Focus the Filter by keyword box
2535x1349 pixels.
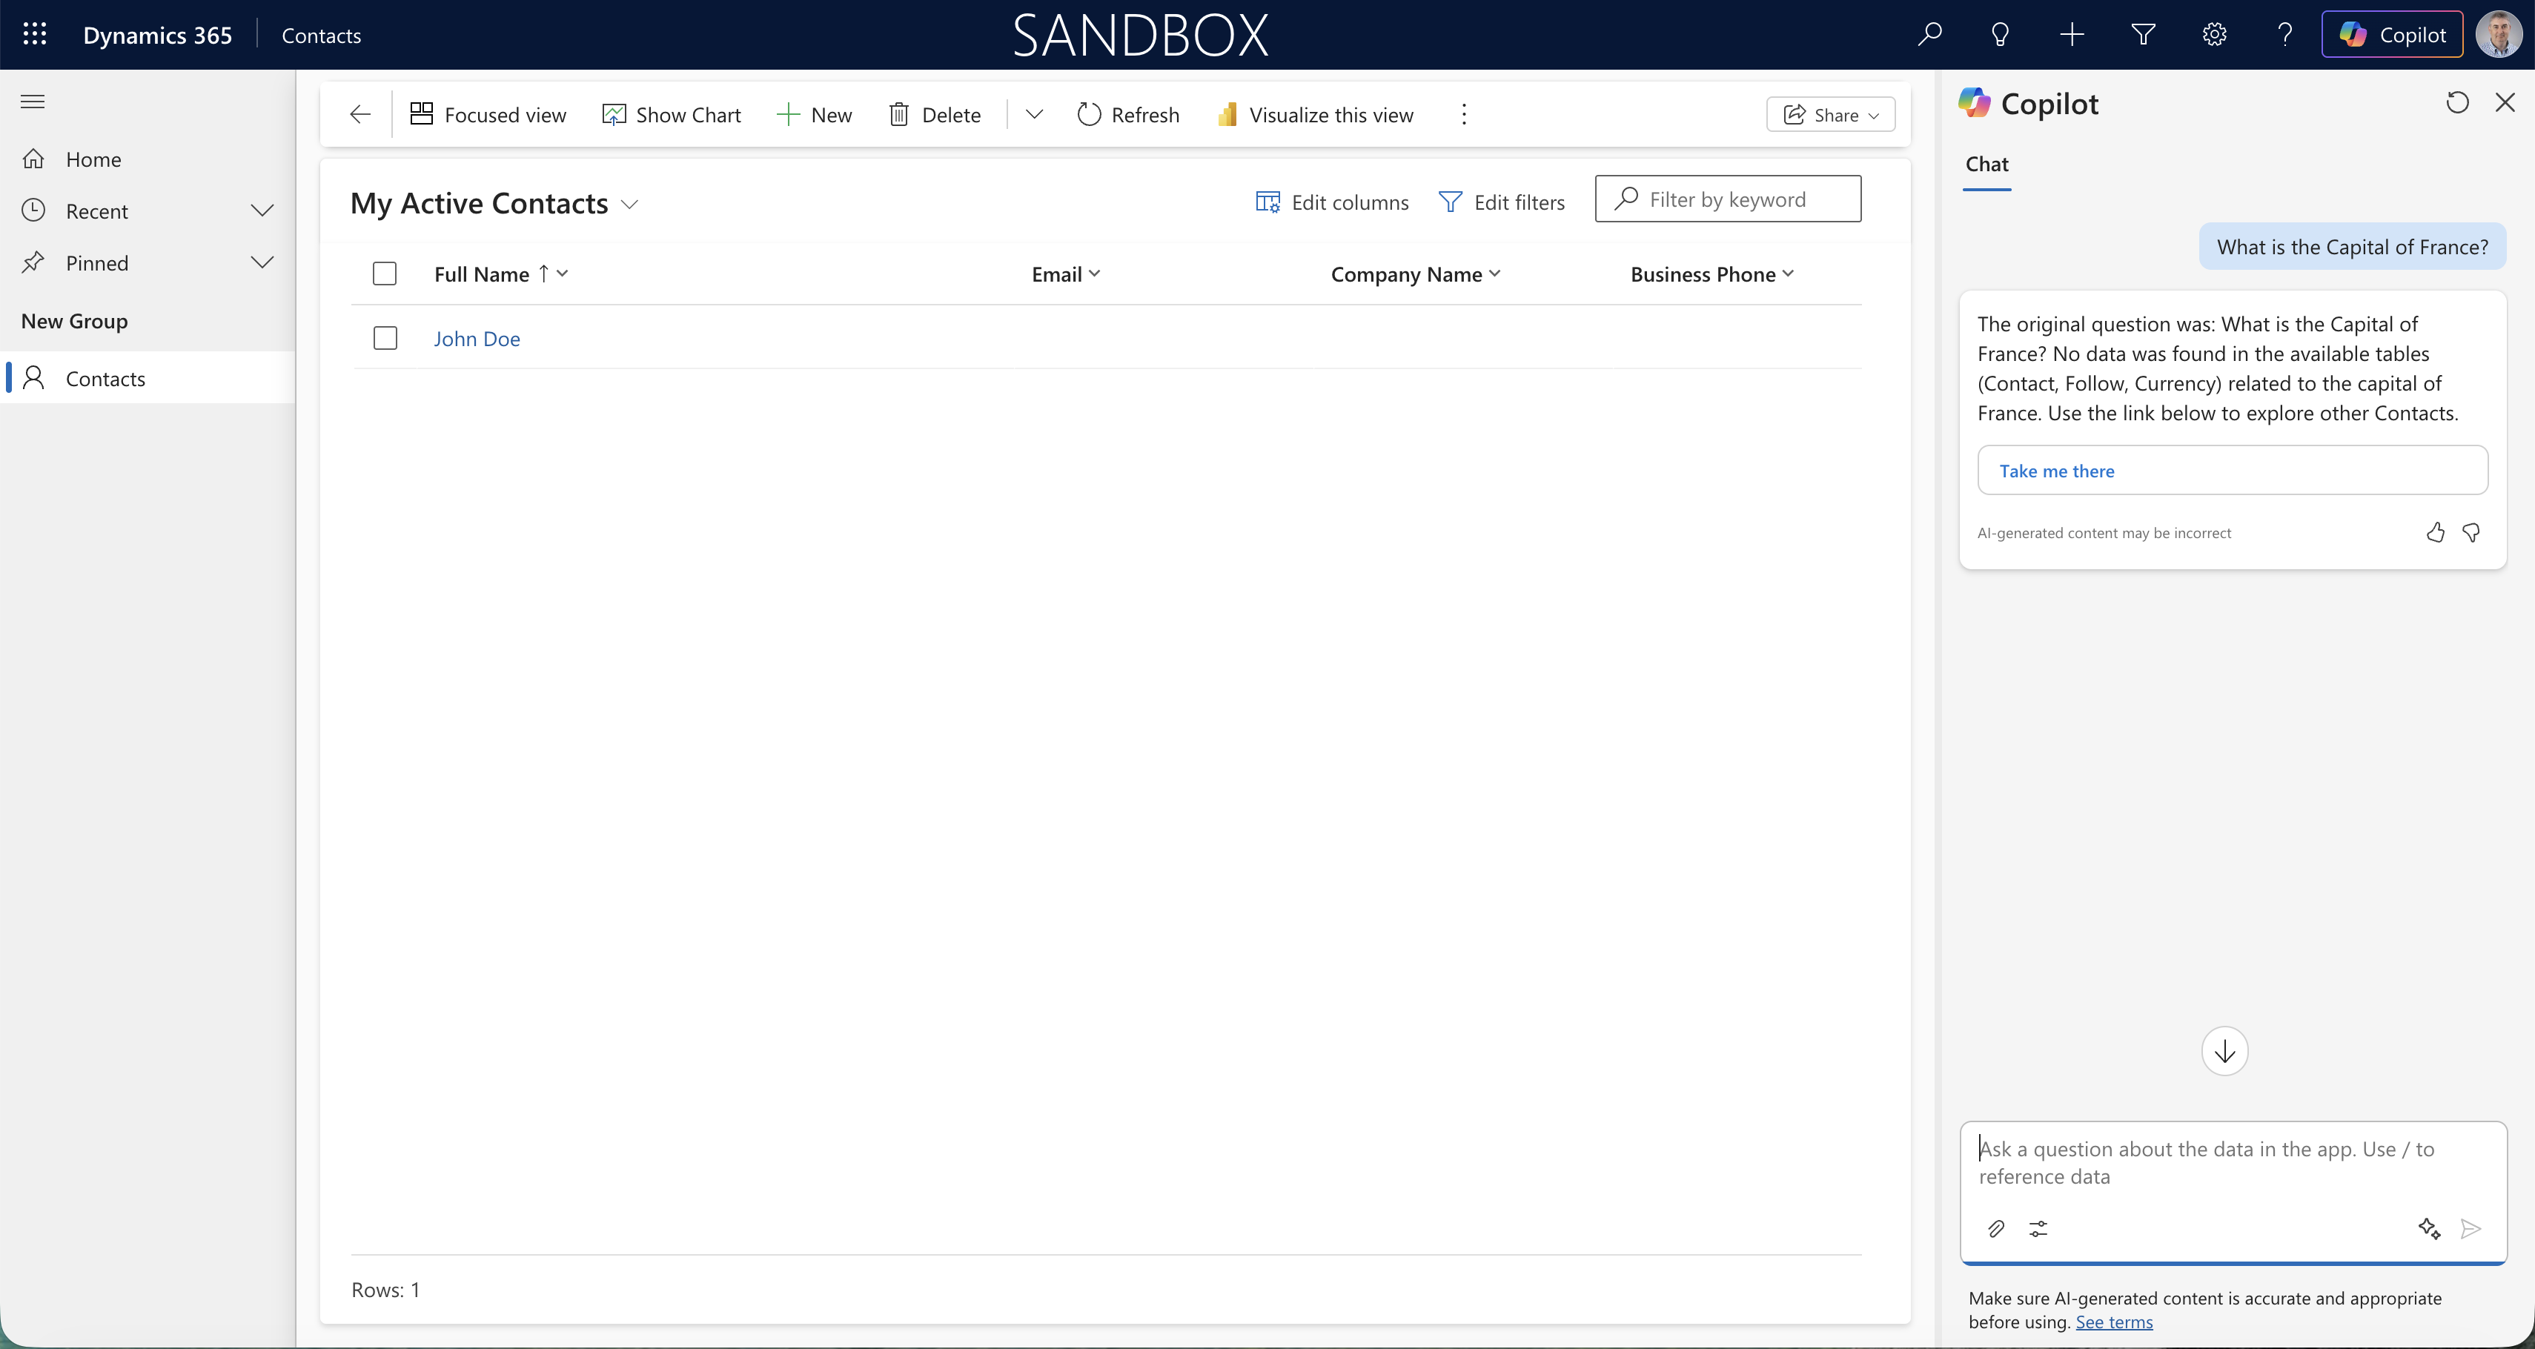(1728, 199)
